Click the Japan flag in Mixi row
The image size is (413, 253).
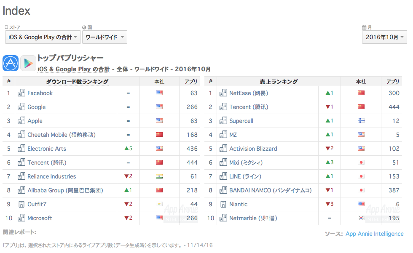(361, 162)
